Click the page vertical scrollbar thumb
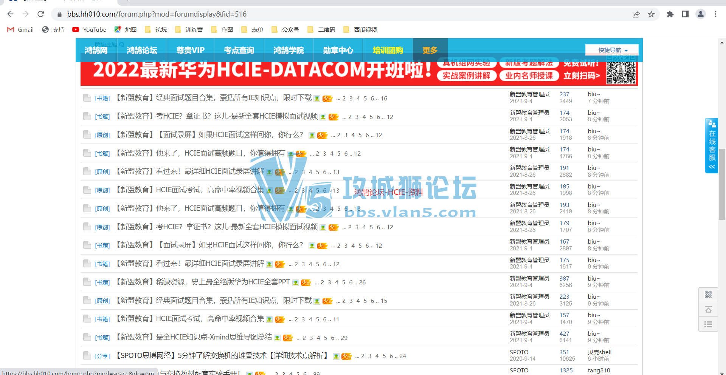The height and width of the screenshot is (375, 726). coord(722,184)
